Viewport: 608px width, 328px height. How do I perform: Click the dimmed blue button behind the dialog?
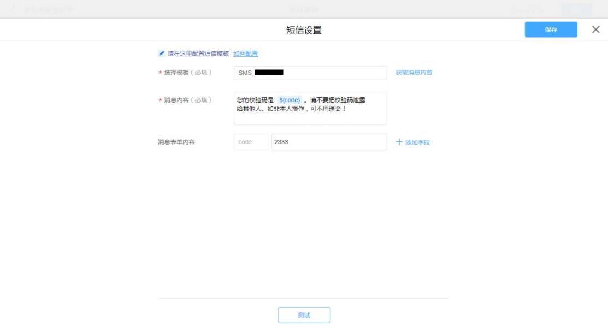576,10
